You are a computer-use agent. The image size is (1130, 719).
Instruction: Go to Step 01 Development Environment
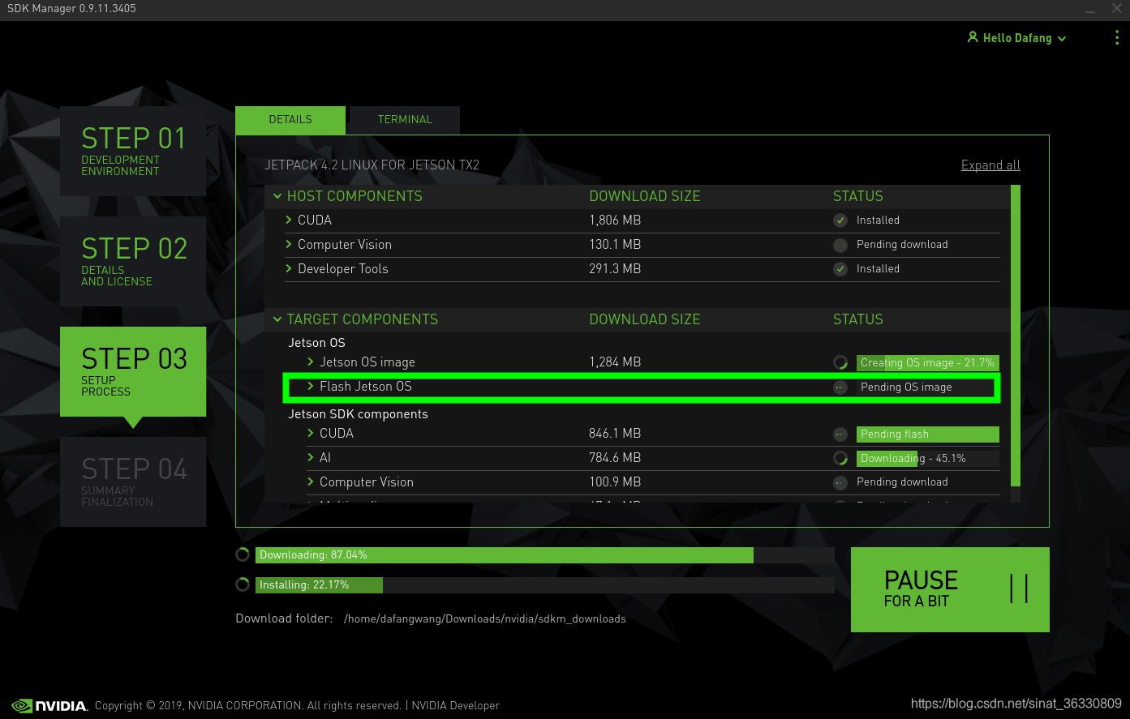(x=133, y=151)
